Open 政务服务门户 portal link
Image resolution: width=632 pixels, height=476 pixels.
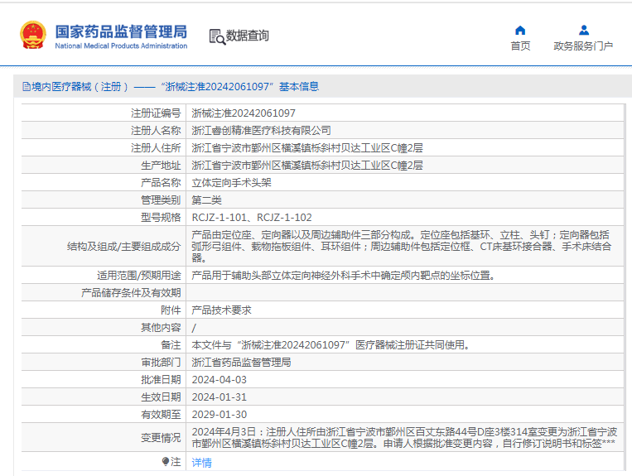tap(583, 46)
